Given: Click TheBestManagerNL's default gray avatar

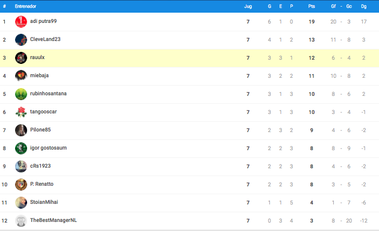Looking at the screenshot, I should point(21,221).
